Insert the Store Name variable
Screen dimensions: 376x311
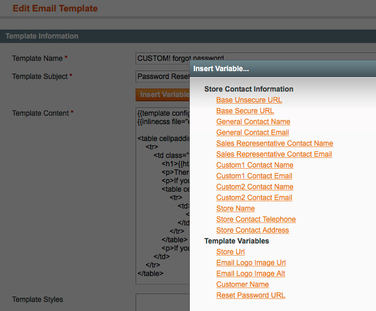236,209
